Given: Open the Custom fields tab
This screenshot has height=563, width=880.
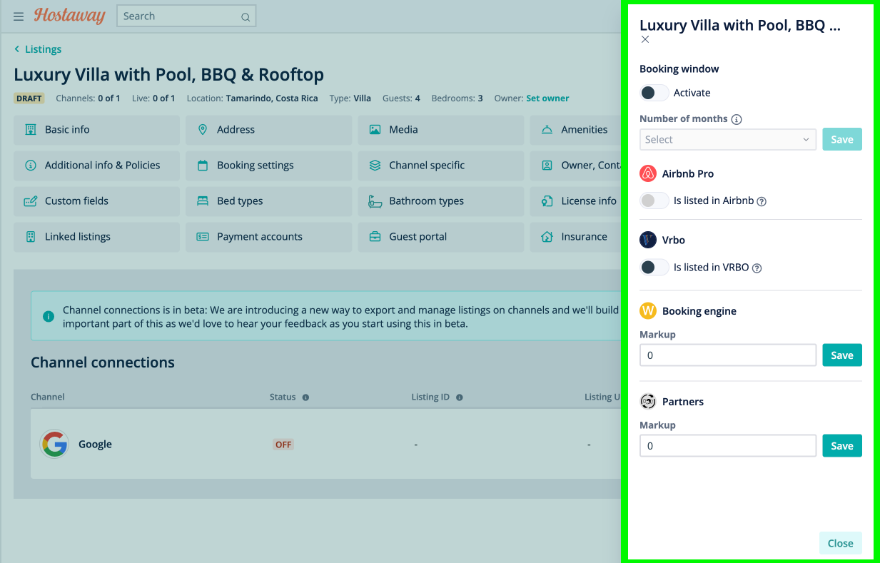Looking at the screenshot, I should tap(97, 201).
